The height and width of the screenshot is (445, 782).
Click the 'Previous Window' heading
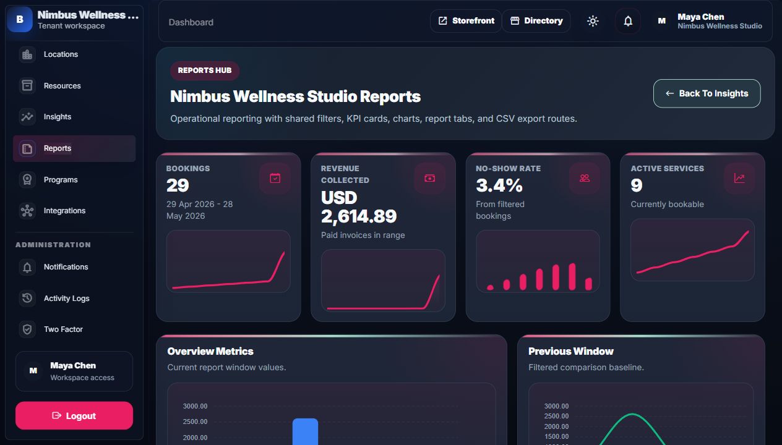point(571,351)
